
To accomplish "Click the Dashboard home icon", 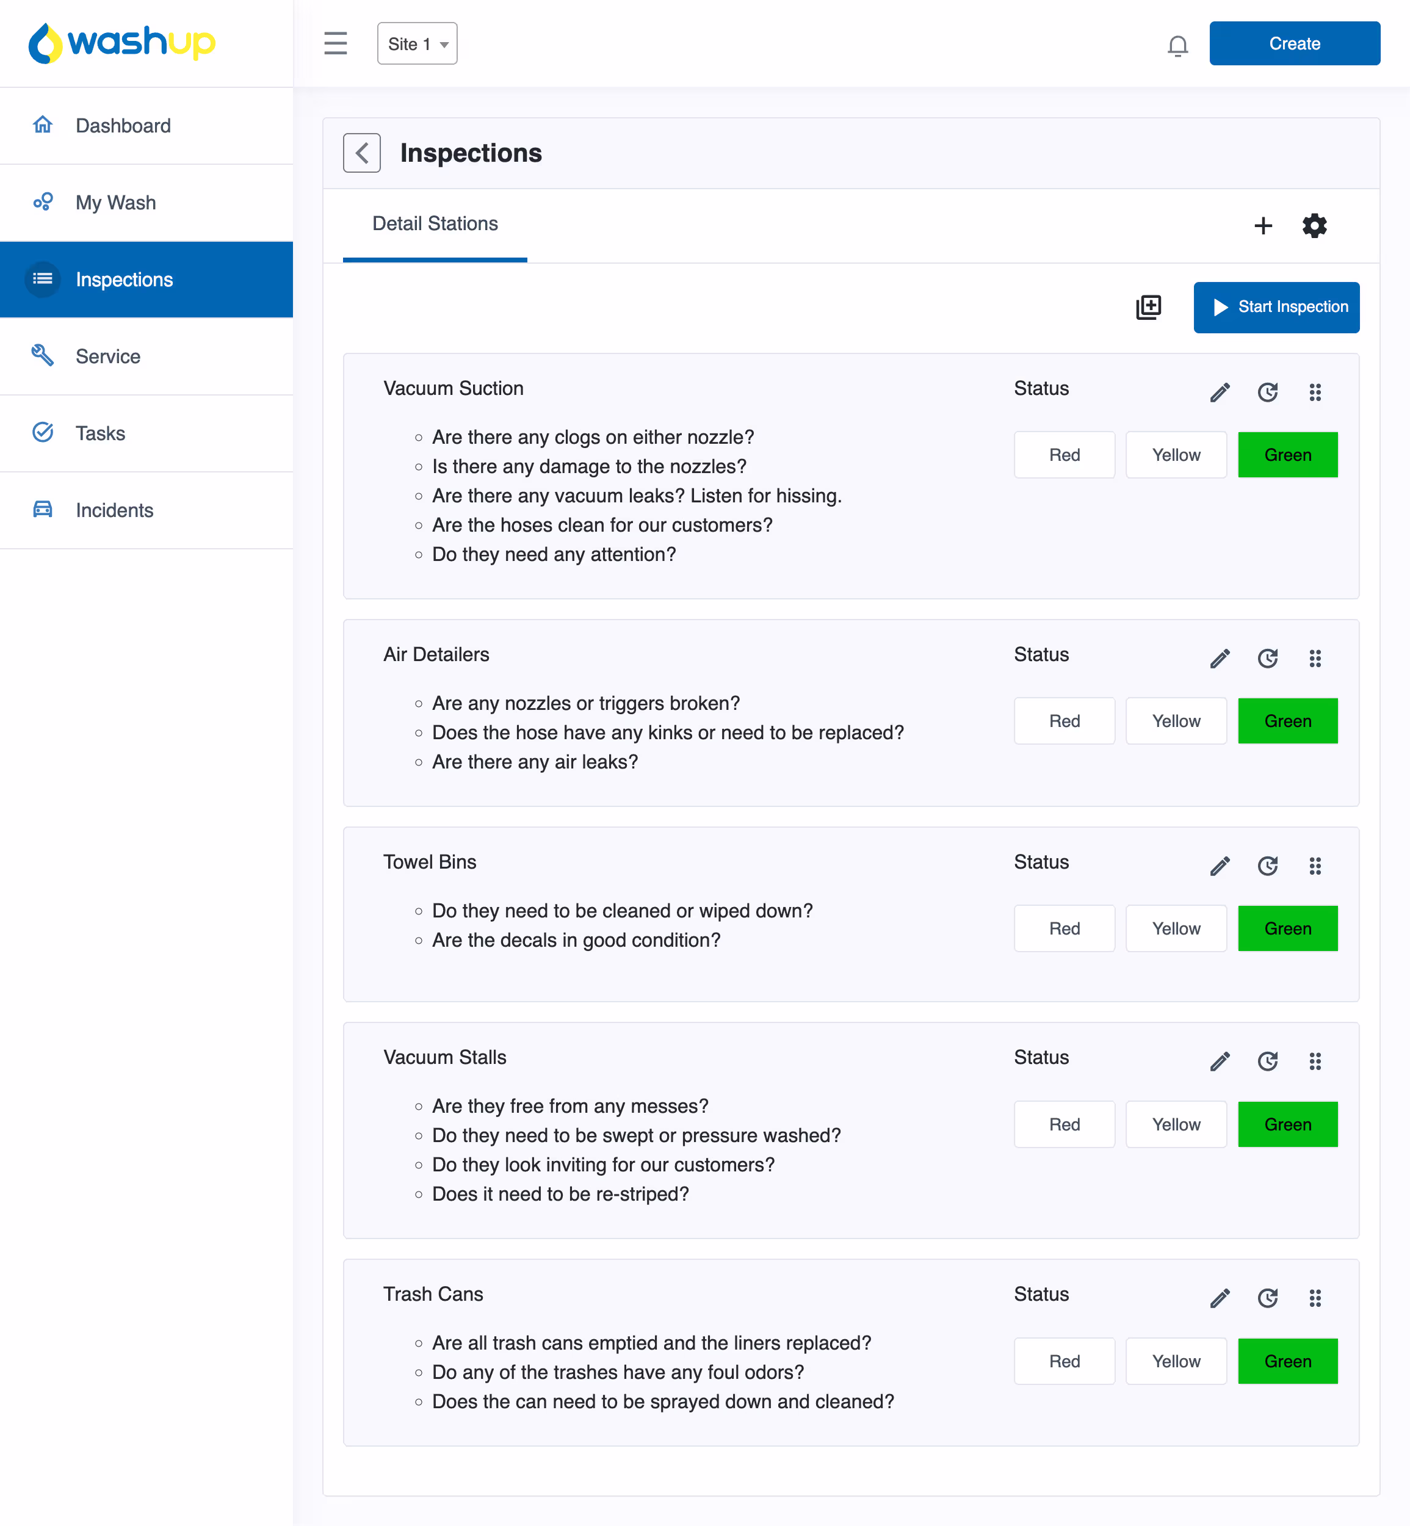I will click(x=43, y=125).
